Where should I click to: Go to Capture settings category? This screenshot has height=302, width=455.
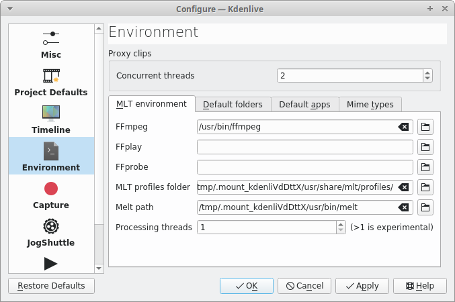click(x=51, y=194)
